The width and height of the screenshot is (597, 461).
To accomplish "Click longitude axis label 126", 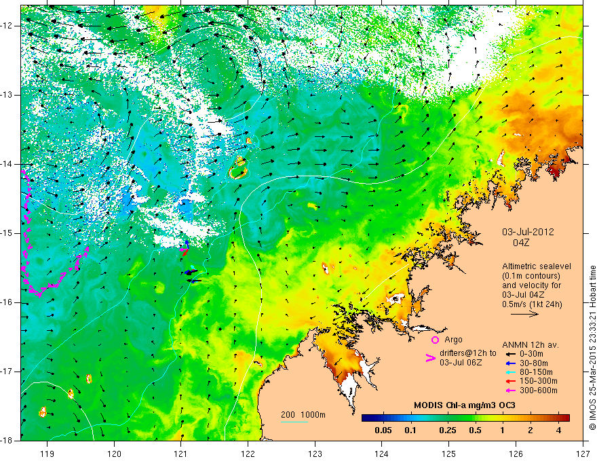I will click(x=516, y=454).
